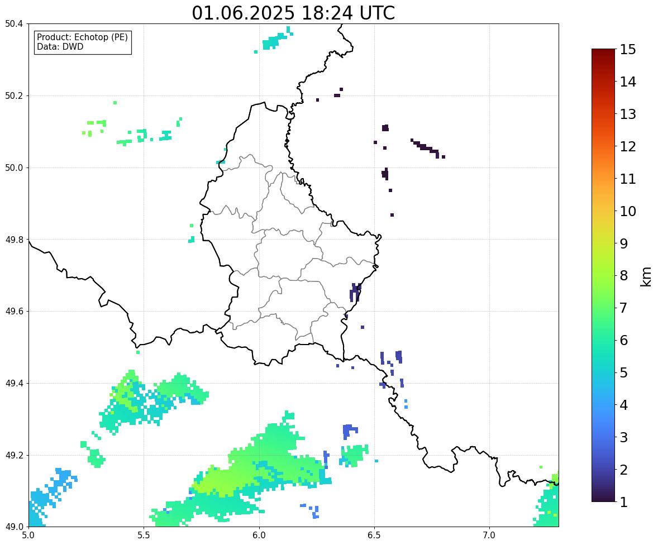Click the 'km' colorbar unit label
658x545 pixels.
tap(646, 277)
